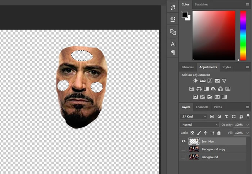This screenshot has width=252, height=174.
Task: Open the Color panel menu
Action: [x=248, y=4]
